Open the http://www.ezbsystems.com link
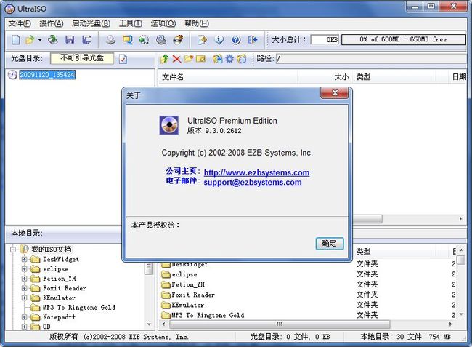The image size is (472, 347). pos(256,172)
